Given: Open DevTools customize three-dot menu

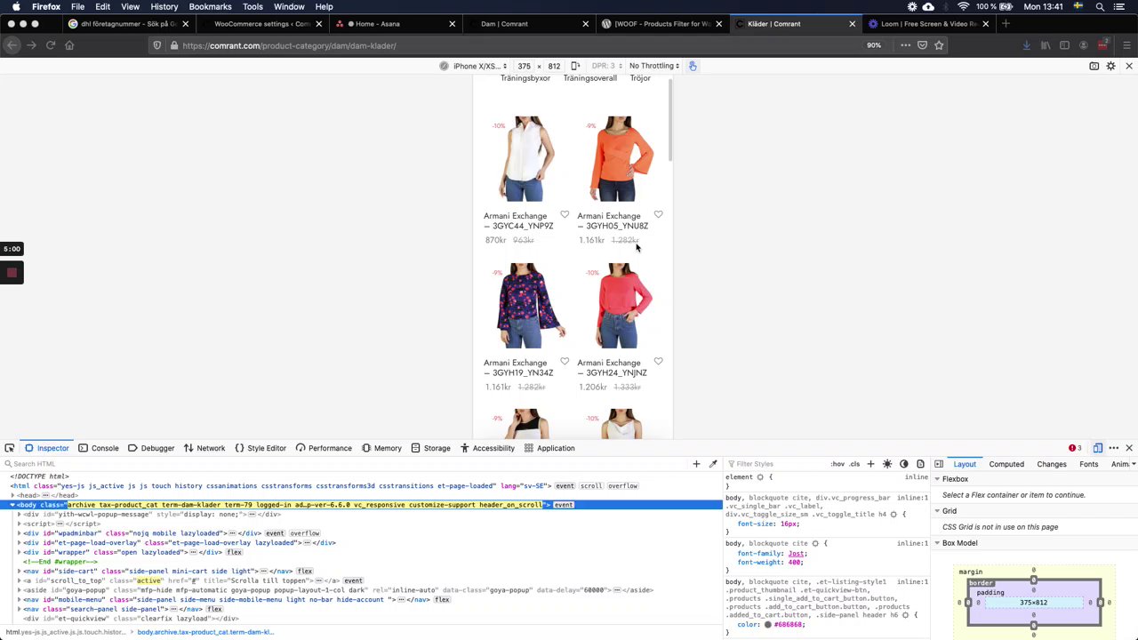Looking at the screenshot, I should tap(1114, 448).
